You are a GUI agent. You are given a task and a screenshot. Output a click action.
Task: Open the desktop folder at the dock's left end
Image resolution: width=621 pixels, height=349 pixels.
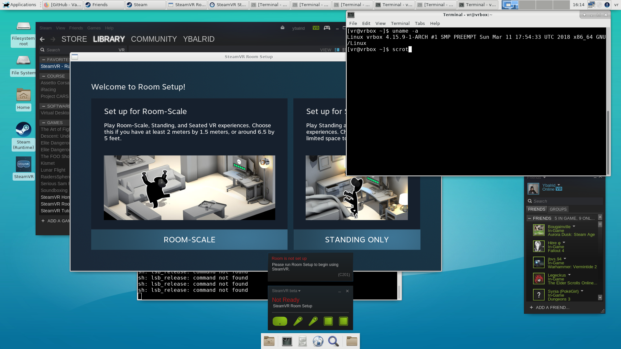(x=269, y=341)
